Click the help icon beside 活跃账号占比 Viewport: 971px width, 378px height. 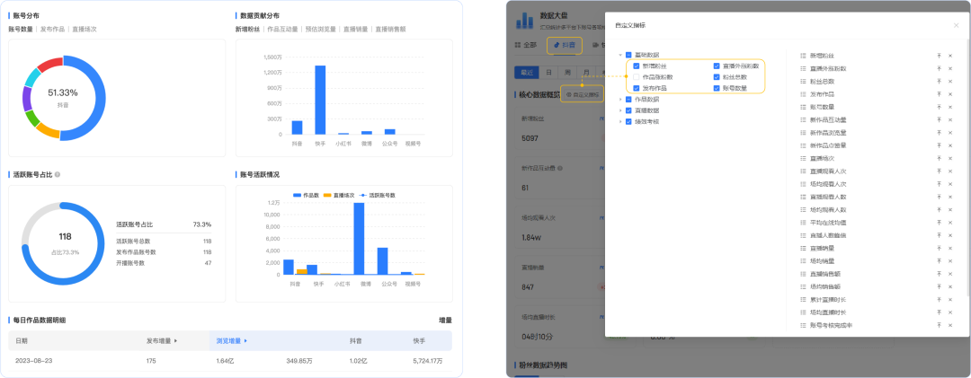click(58, 174)
